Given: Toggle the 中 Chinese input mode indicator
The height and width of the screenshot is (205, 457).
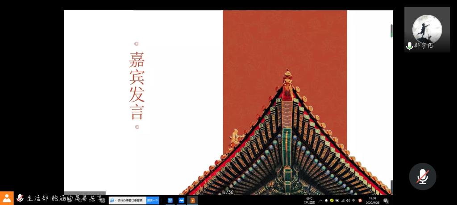Looking at the screenshot, I should coord(353,201).
